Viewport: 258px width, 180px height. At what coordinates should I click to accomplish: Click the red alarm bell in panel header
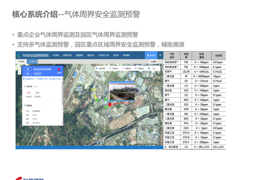(59, 69)
